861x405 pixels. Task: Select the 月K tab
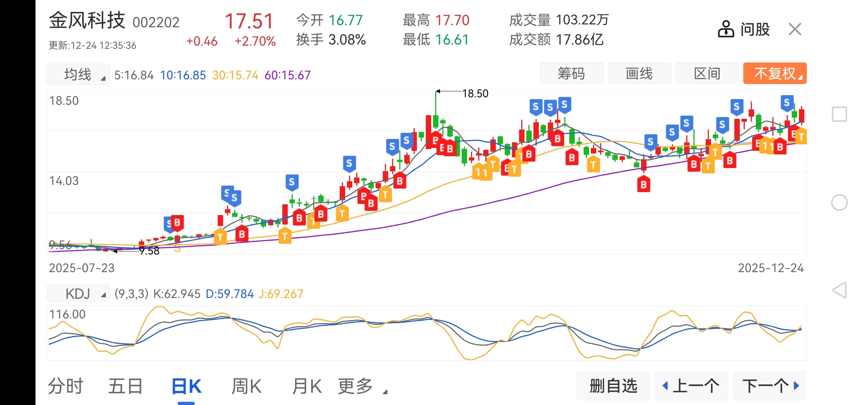307,386
